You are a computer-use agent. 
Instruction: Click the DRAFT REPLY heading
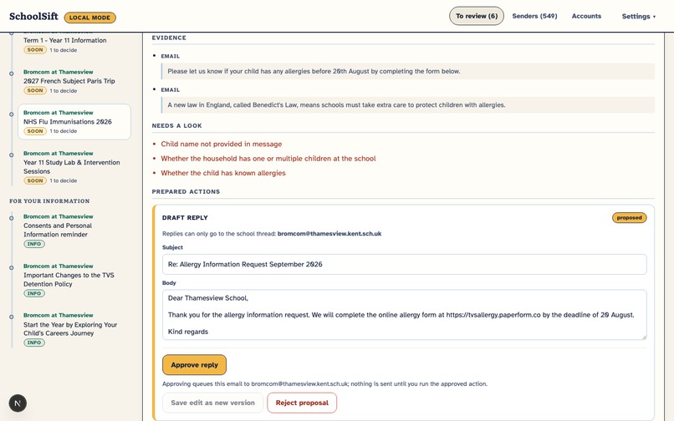(185, 218)
